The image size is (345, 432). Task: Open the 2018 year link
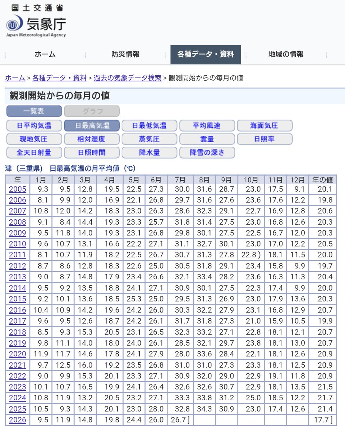(x=18, y=332)
